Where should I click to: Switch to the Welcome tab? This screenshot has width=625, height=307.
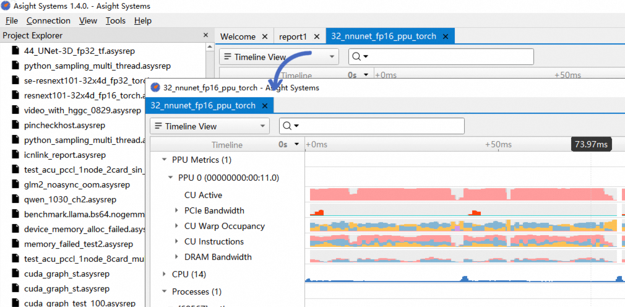tap(238, 37)
